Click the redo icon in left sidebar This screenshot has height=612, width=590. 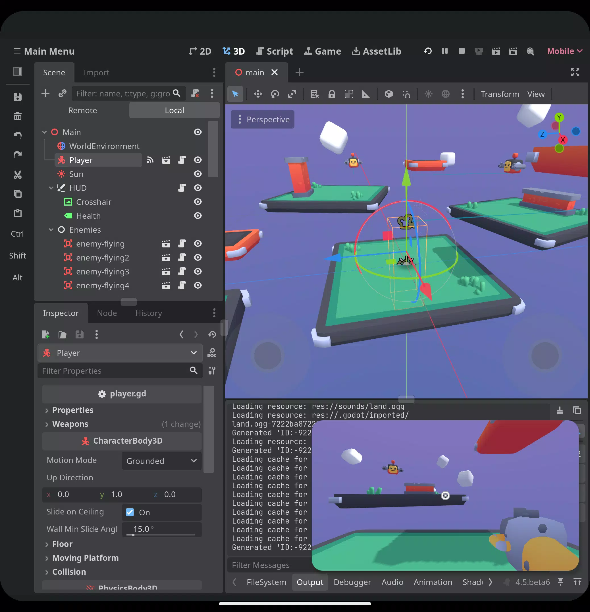point(17,155)
